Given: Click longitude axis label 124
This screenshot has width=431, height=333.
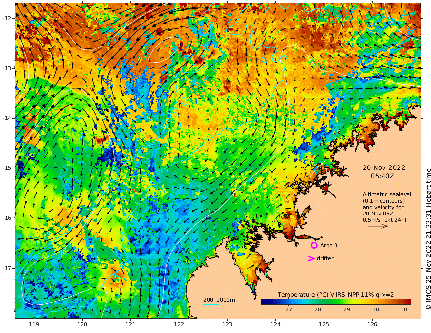Looking at the screenshot, I should point(275,324).
